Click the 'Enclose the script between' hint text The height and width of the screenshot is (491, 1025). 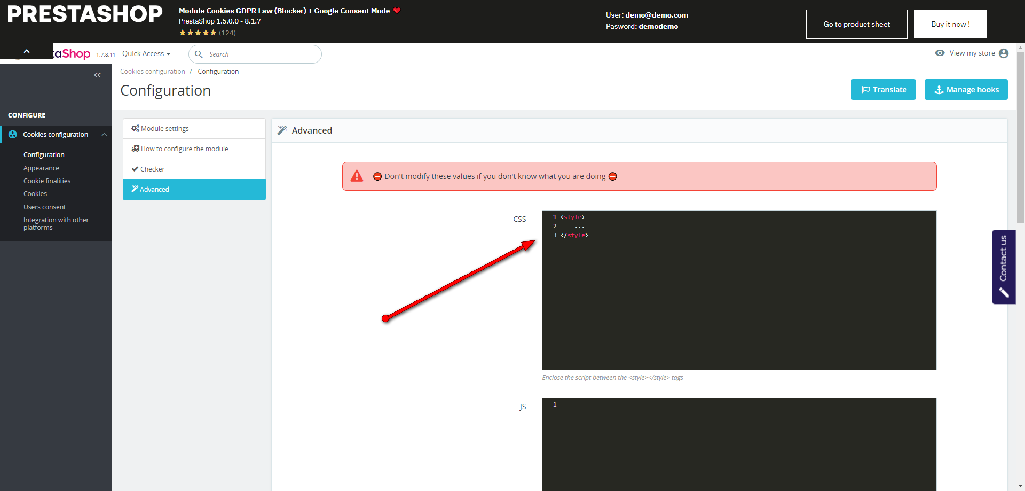pos(612,378)
